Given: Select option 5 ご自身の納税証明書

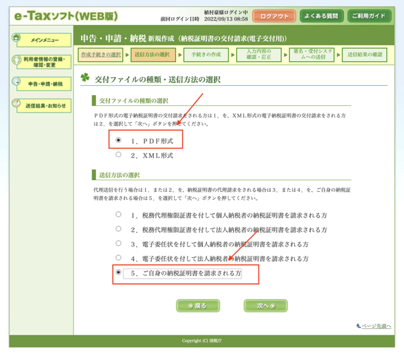Looking at the screenshot, I should (x=118, y=272).
